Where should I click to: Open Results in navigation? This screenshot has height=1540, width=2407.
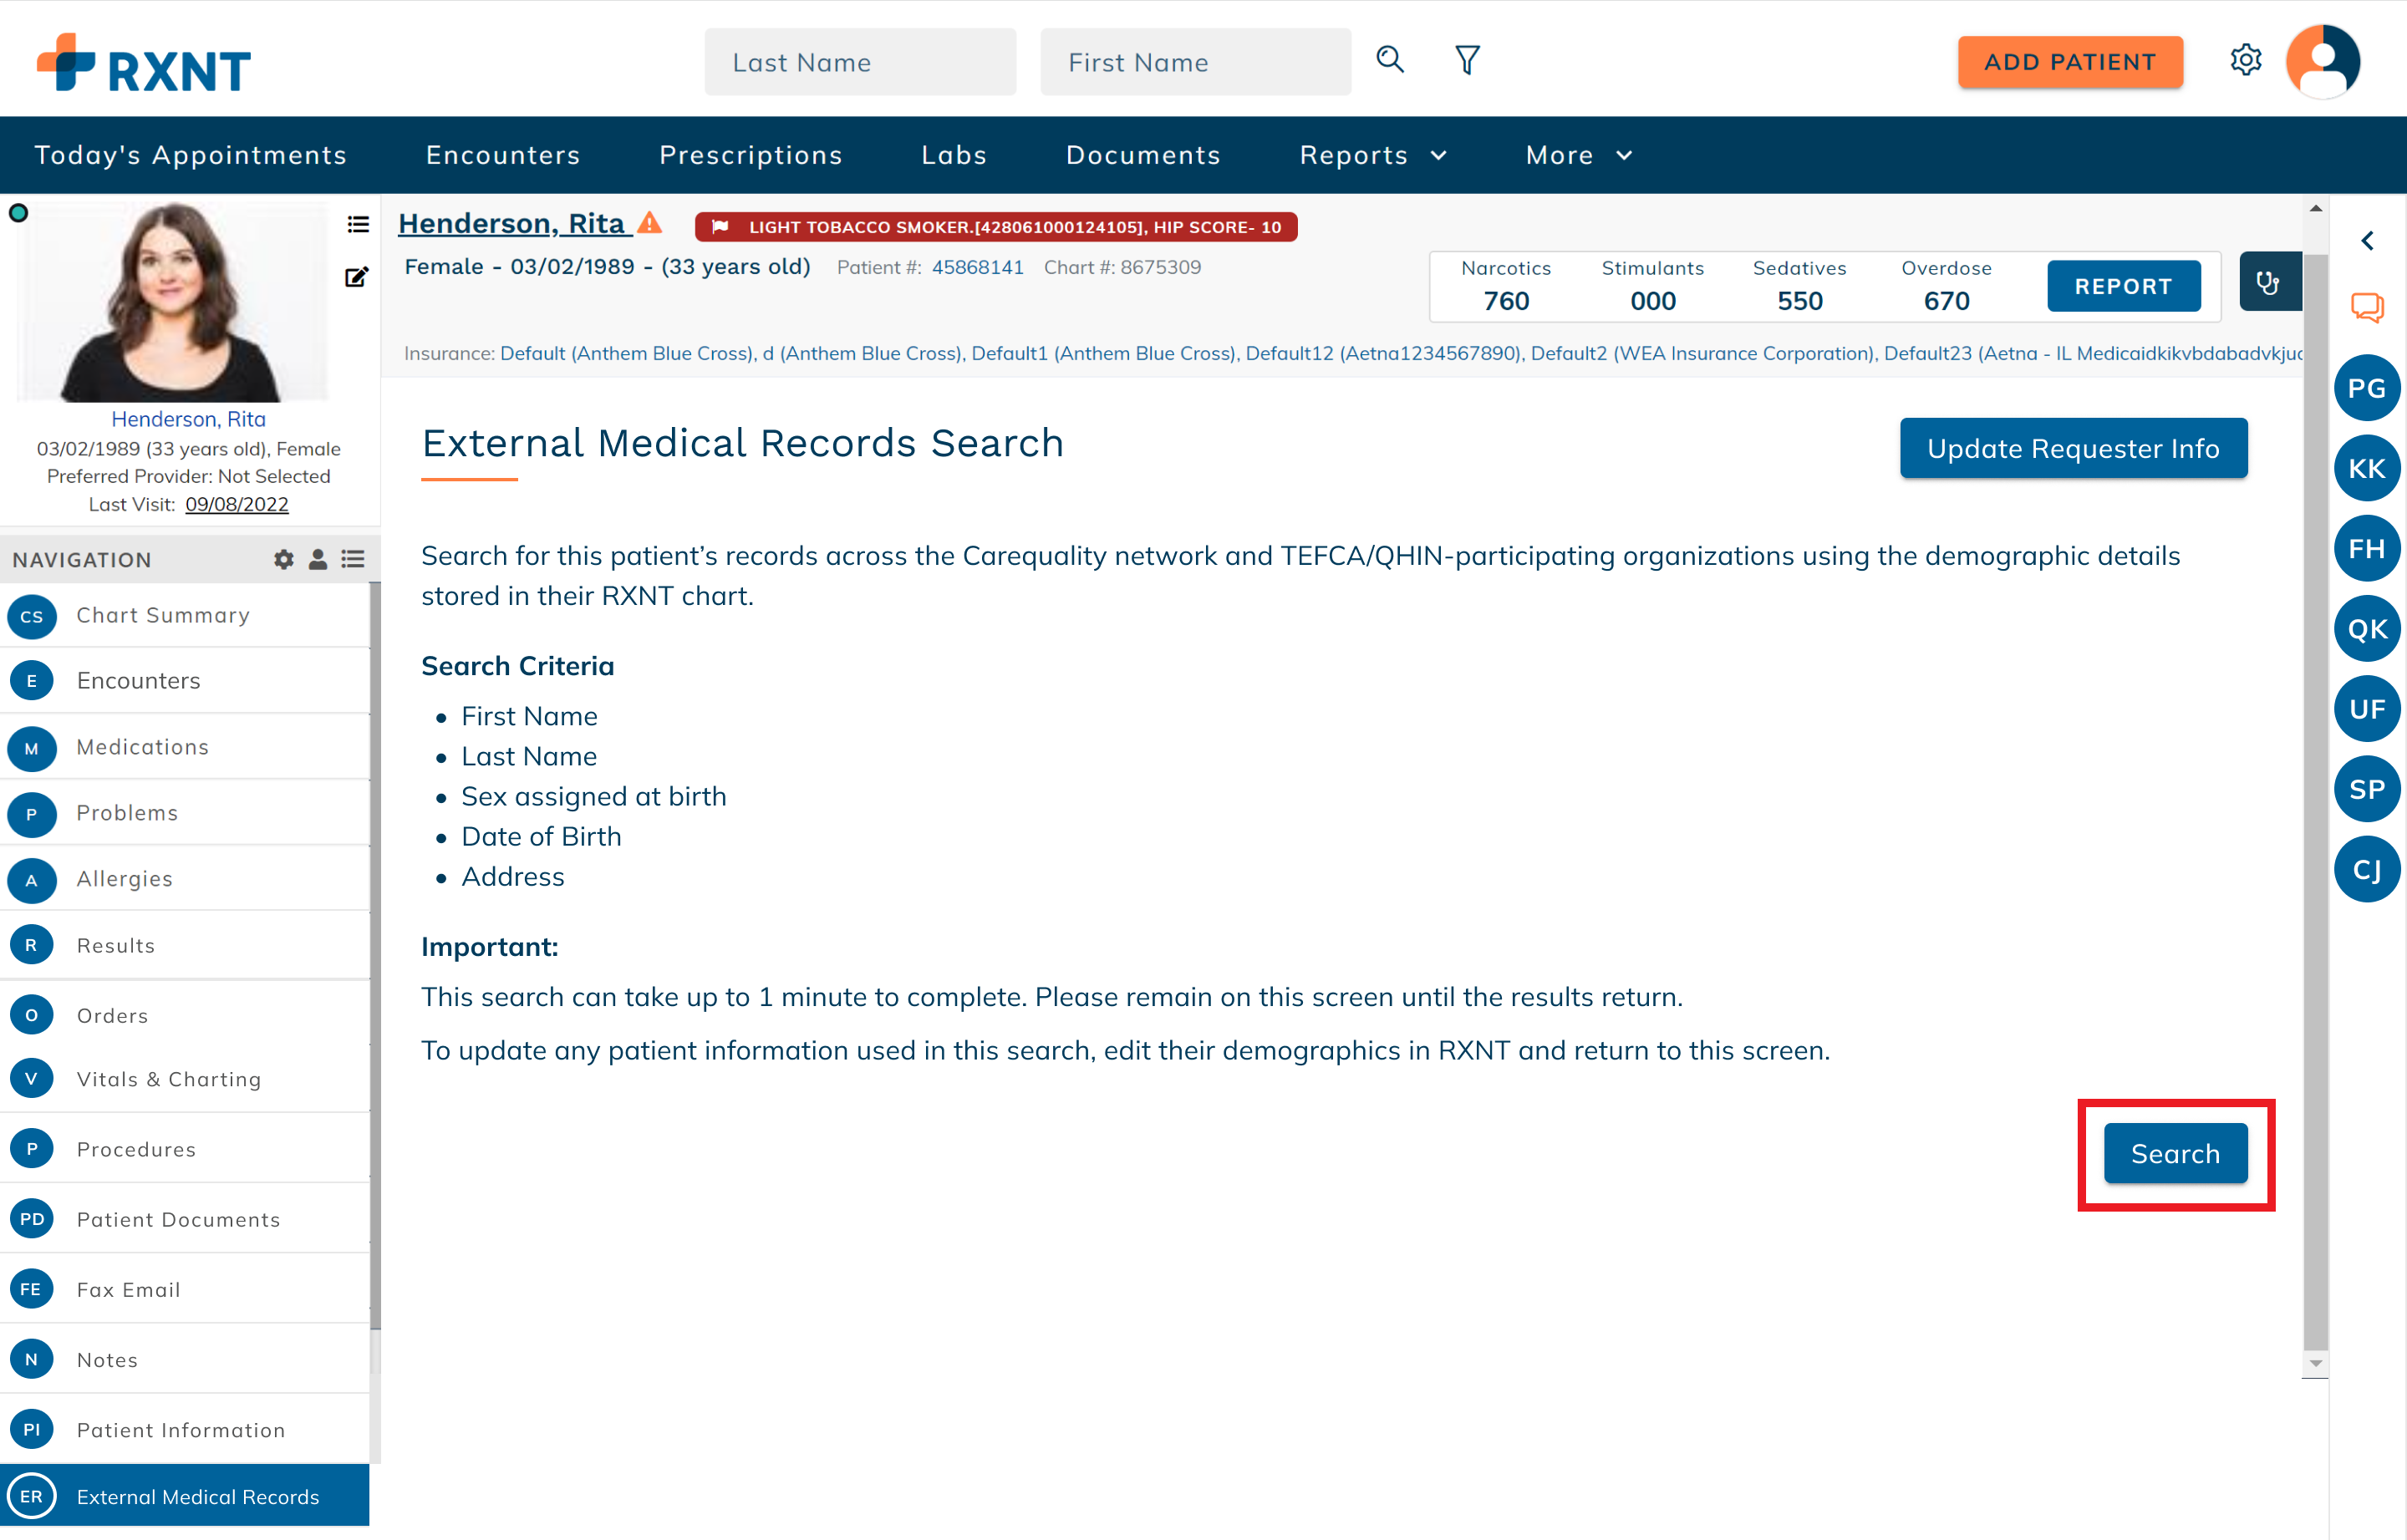pyautogui.click(x=185, y=945)
